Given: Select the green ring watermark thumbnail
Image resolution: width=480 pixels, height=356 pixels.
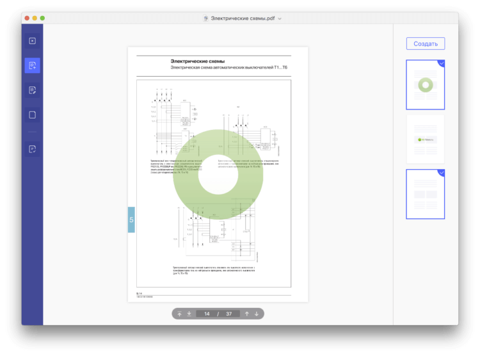Looking at the screenshot, I should [425, 85].
